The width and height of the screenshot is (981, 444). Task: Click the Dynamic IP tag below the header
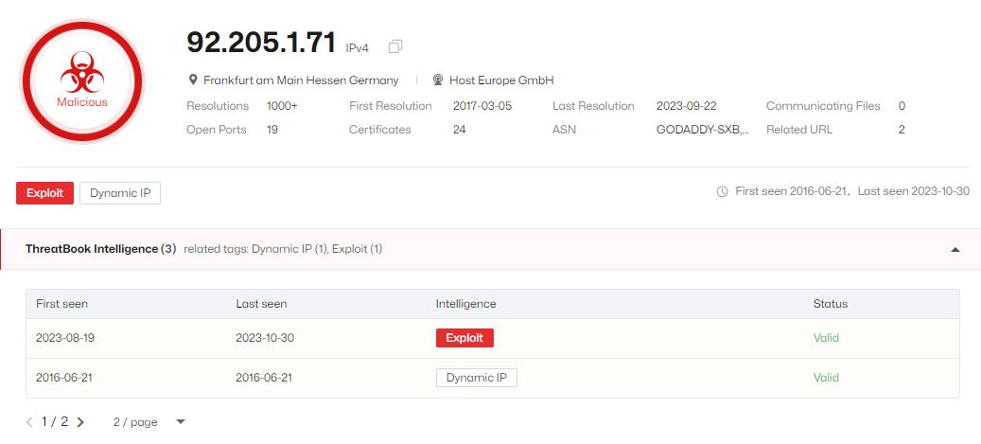pyautogui.click(x=120, y=193)
